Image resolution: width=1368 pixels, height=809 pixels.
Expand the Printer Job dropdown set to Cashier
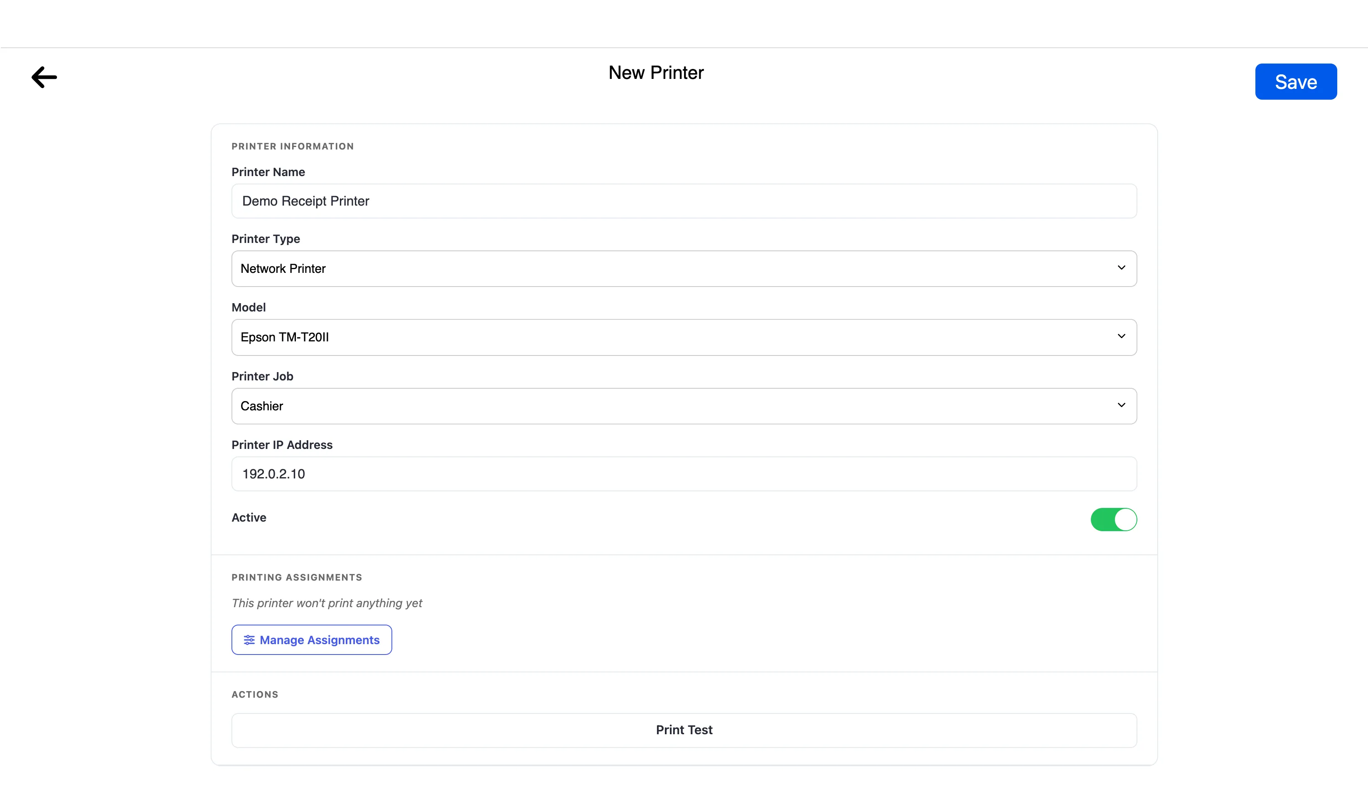click(x=684, y=406)
